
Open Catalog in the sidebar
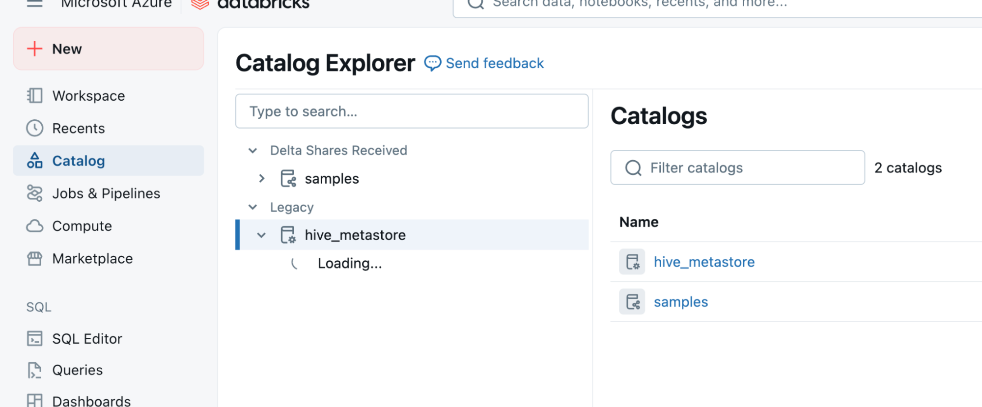tap(78, 161)
